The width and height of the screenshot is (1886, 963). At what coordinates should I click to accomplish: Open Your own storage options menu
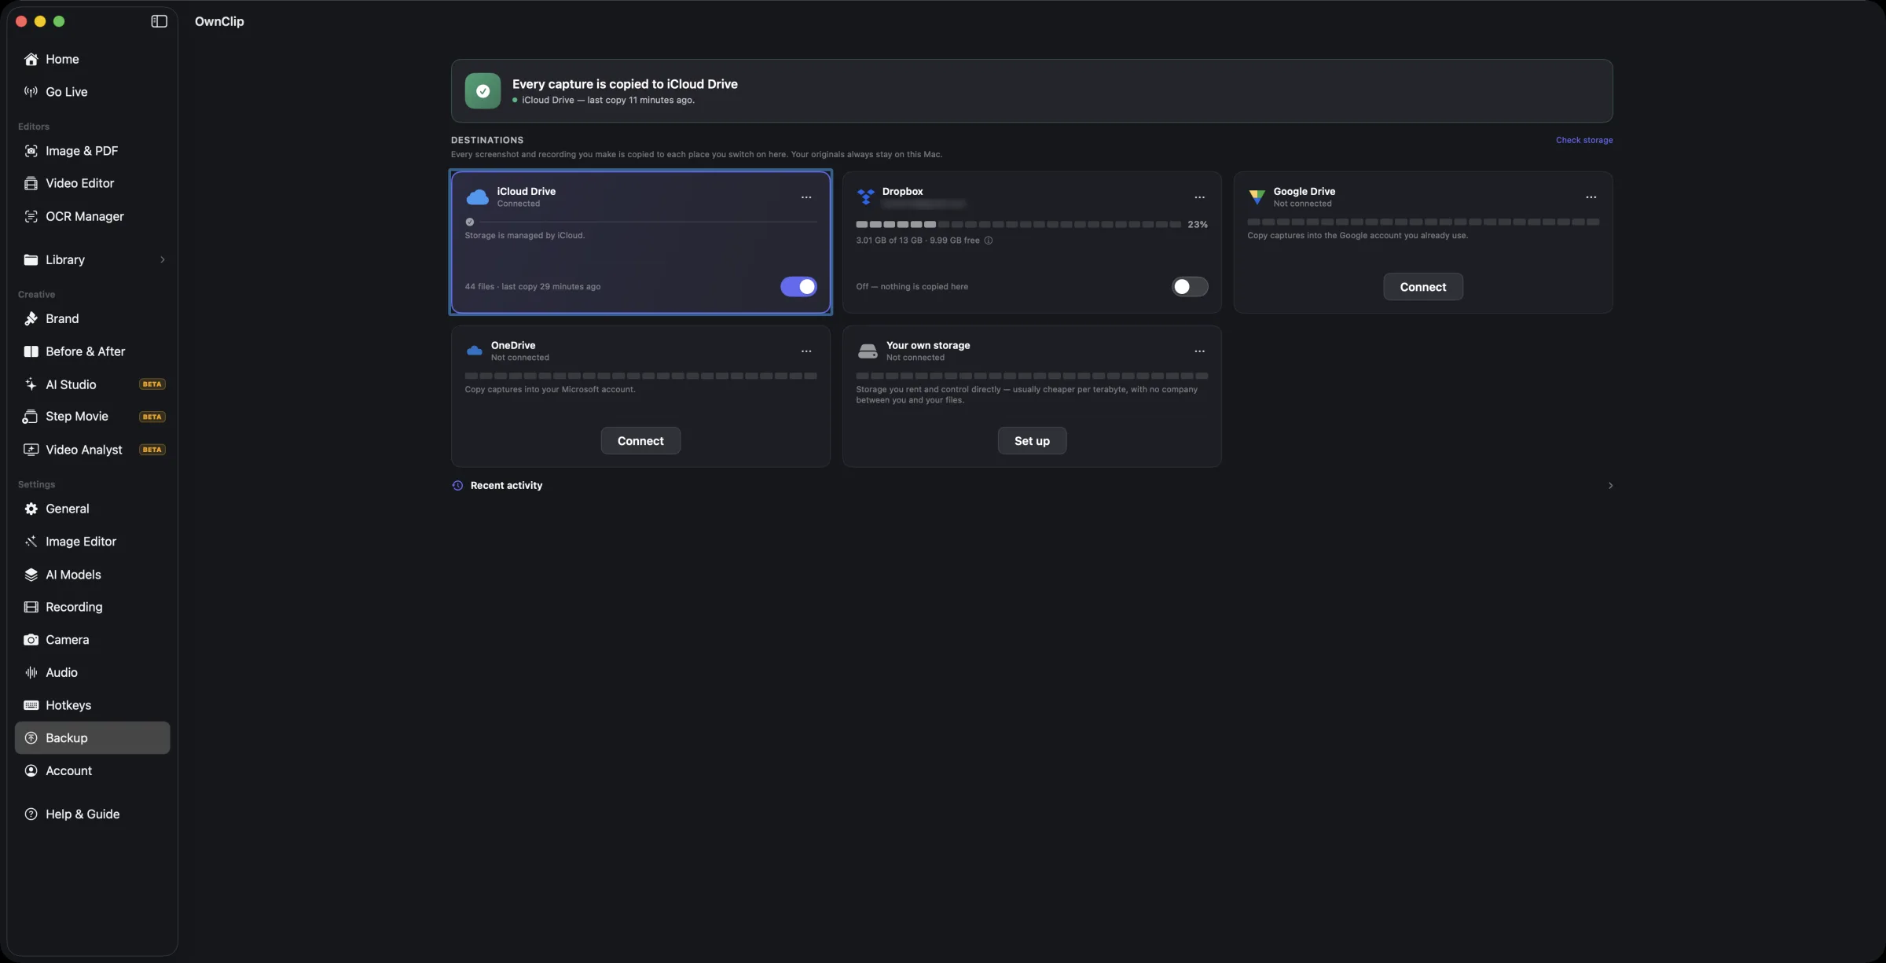(x=1199, y=351)
